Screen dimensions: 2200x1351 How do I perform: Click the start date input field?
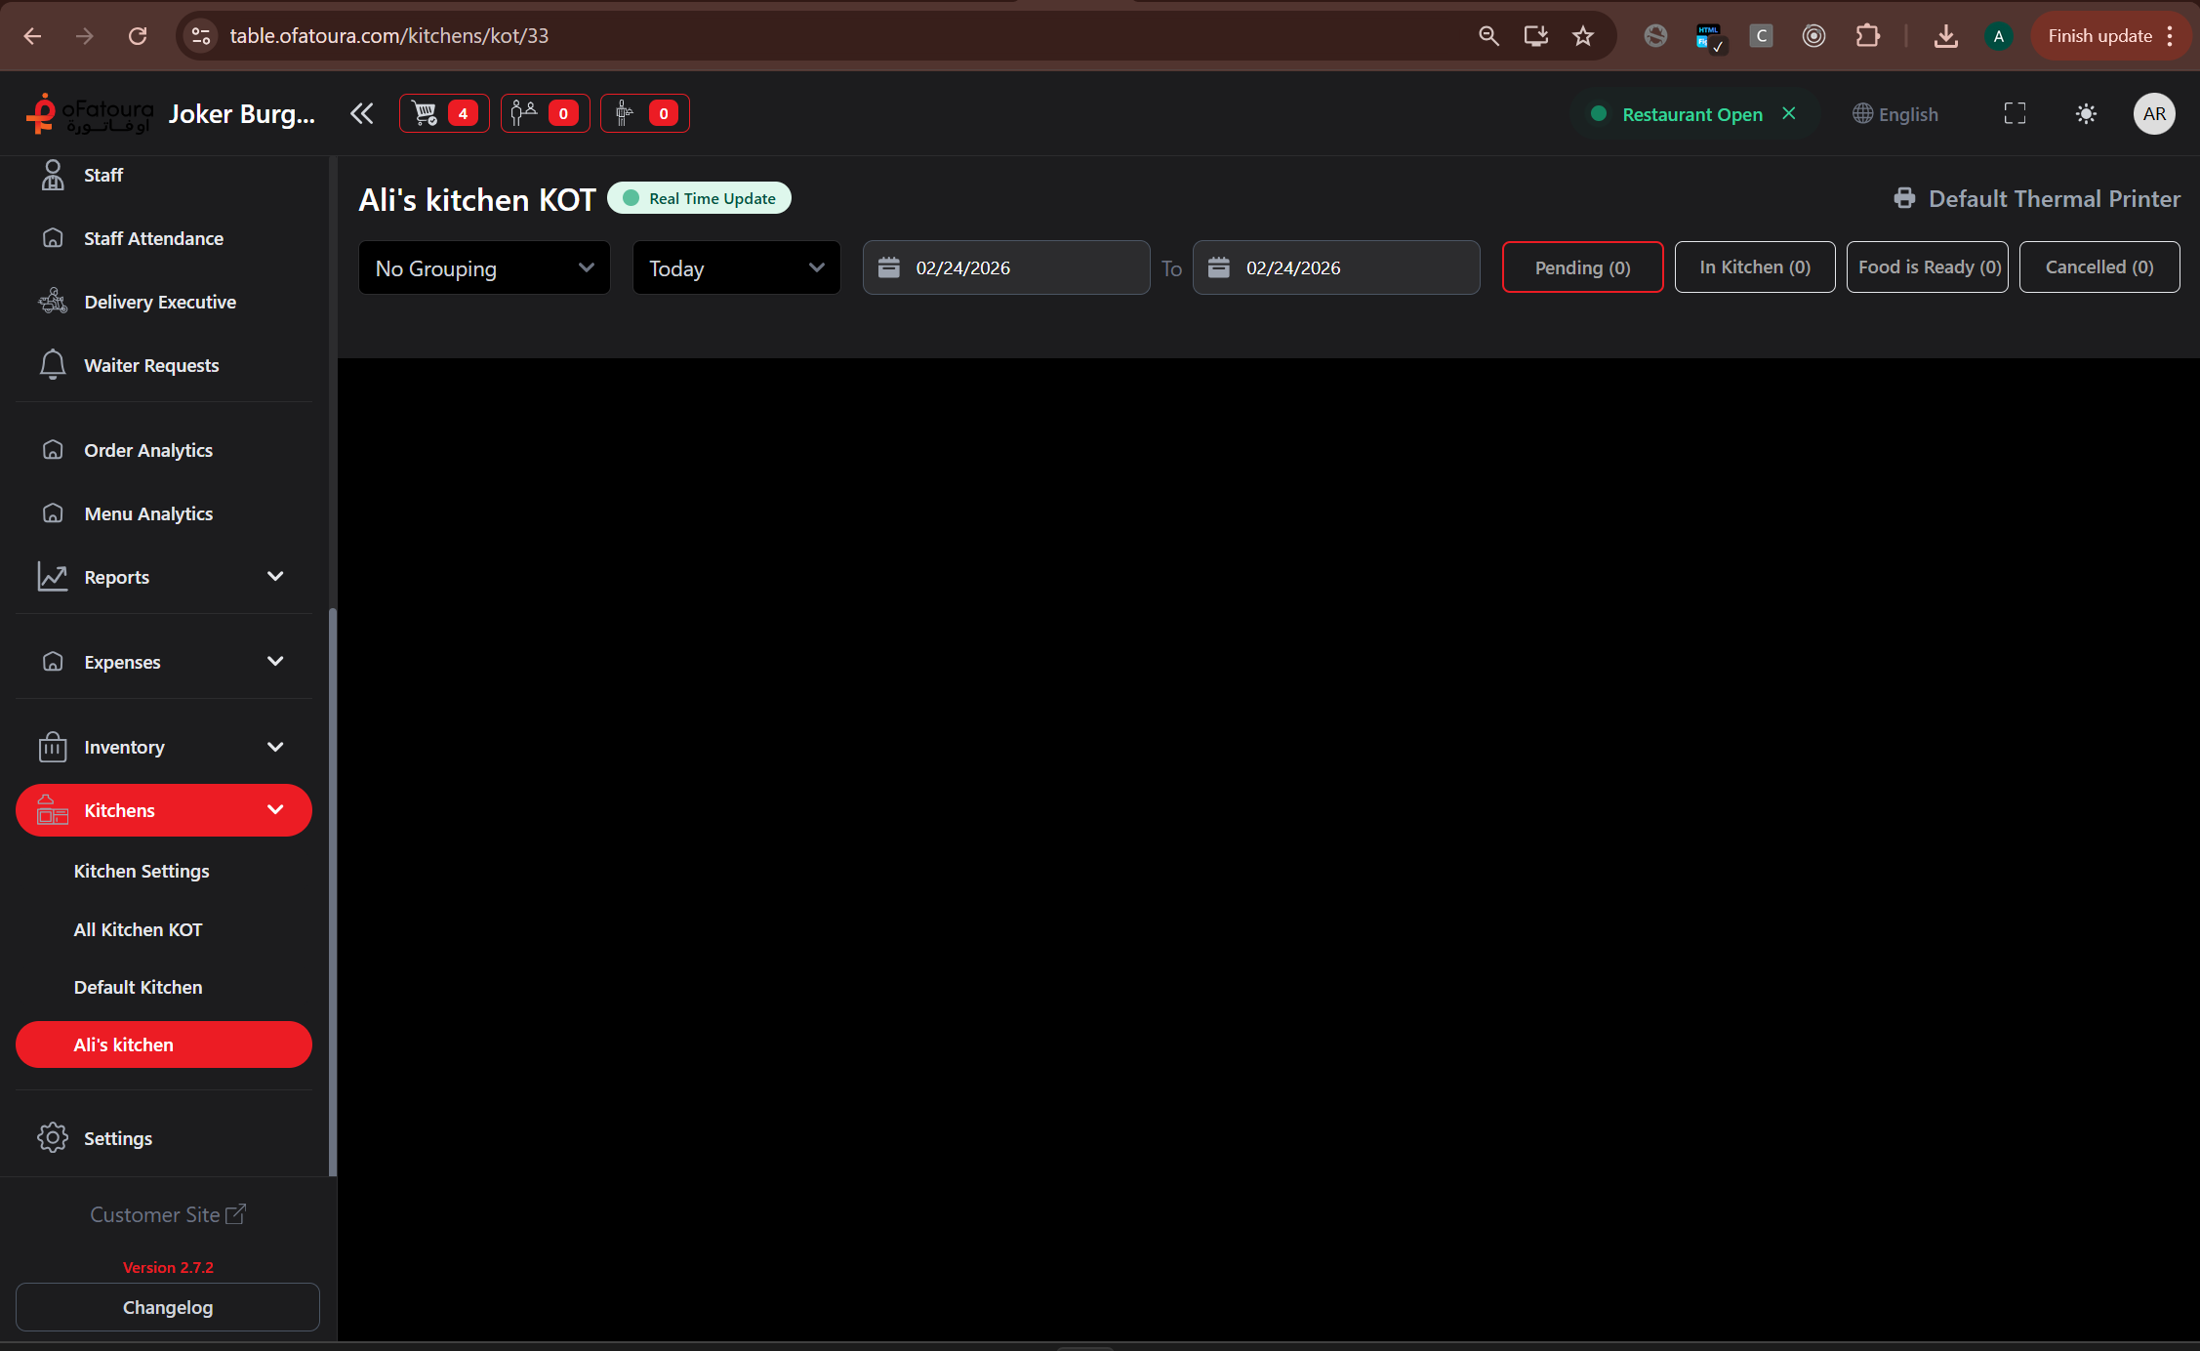tap(1005, 267)
